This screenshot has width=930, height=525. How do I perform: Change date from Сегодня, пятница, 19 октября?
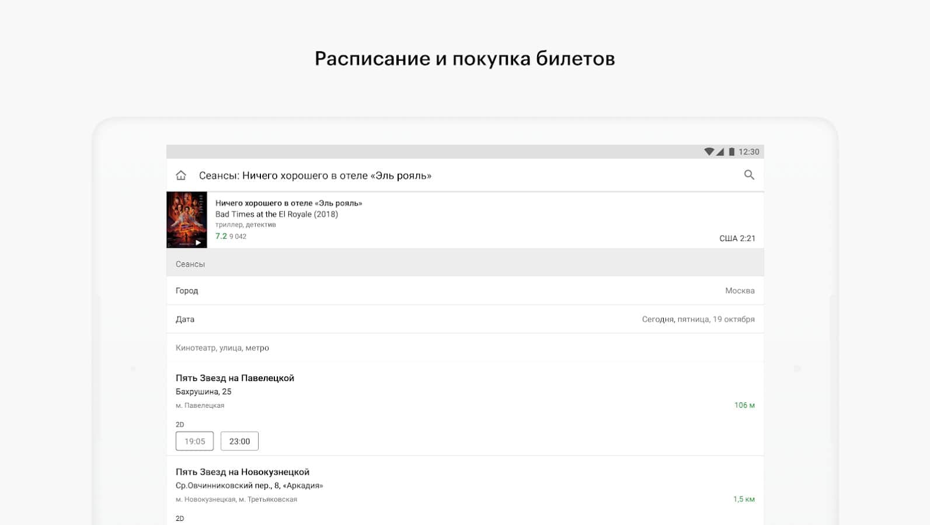click(698, 319)
